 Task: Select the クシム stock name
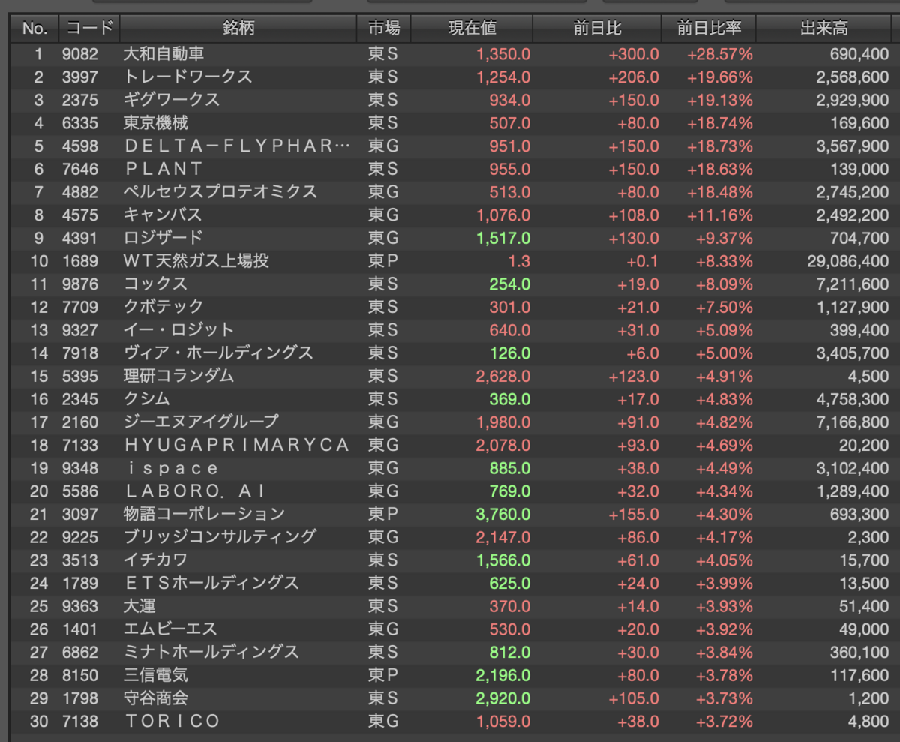pyautogui.click(x=147, y=398)
